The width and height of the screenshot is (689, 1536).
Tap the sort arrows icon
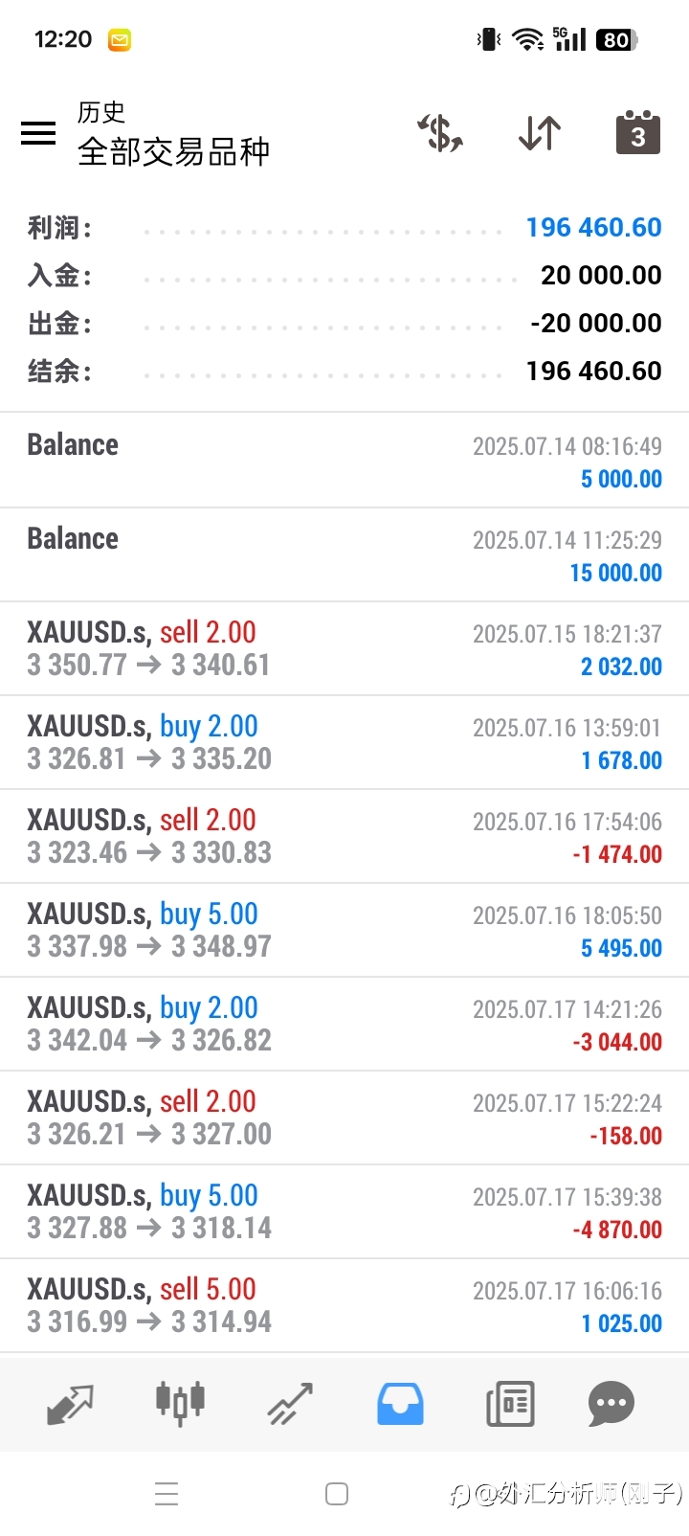(x=540, y=133)
